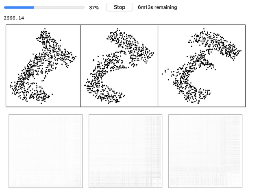Select the 2666.14 value readout

click(x=13, y=18)
